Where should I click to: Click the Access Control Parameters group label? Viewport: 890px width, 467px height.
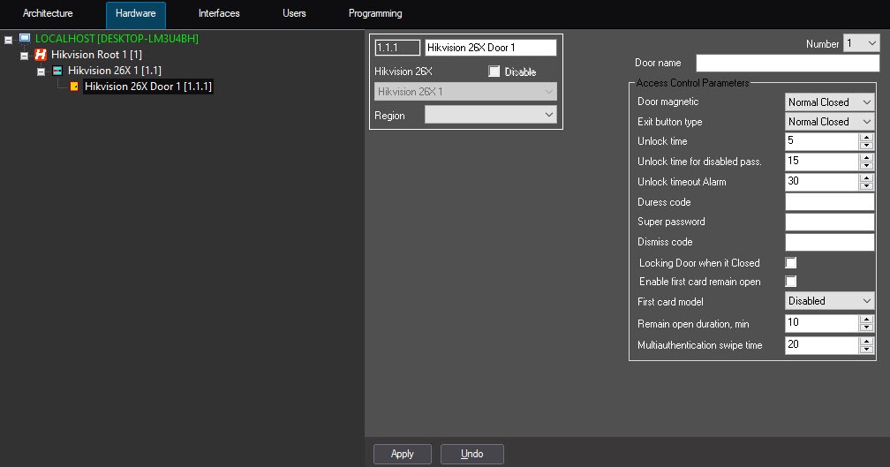point(692,83)
